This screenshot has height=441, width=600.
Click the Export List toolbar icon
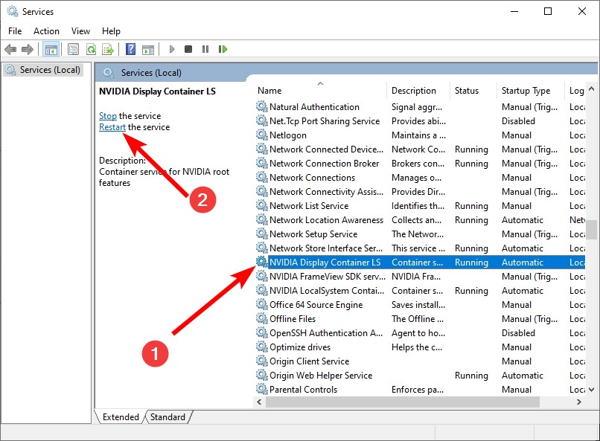click(x=108, y=49)
